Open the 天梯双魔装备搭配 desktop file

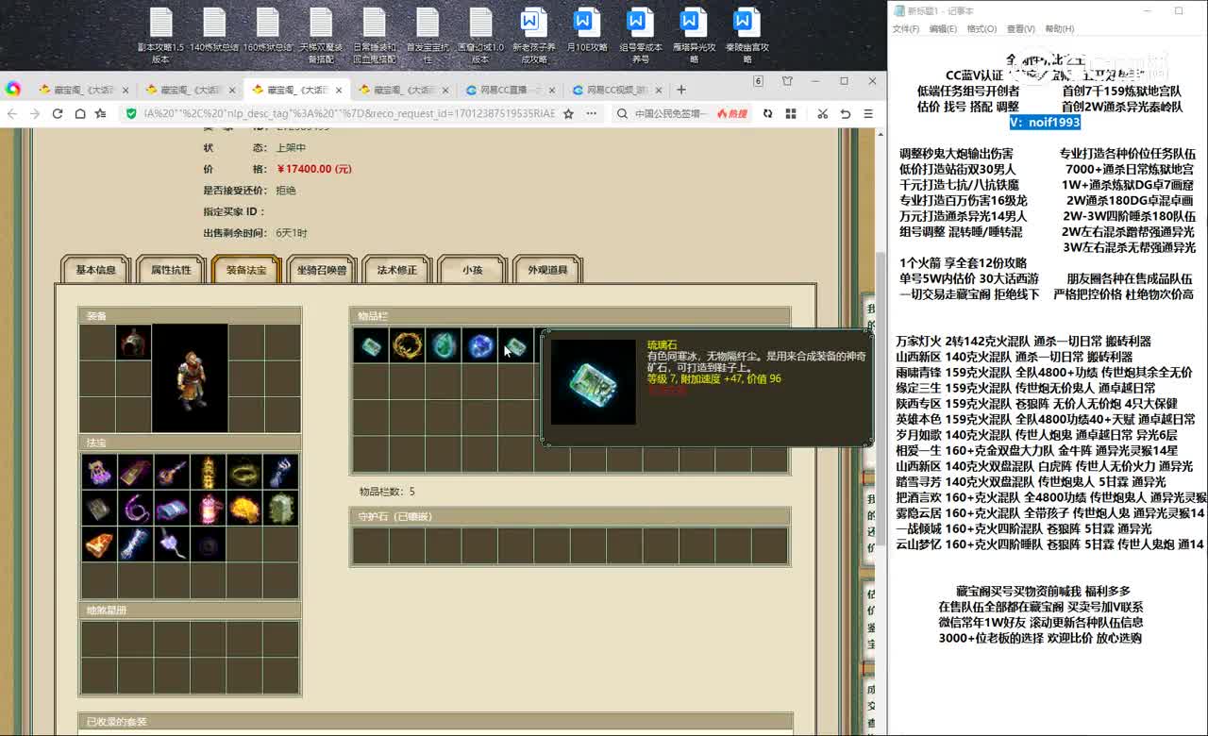point(321,36)
